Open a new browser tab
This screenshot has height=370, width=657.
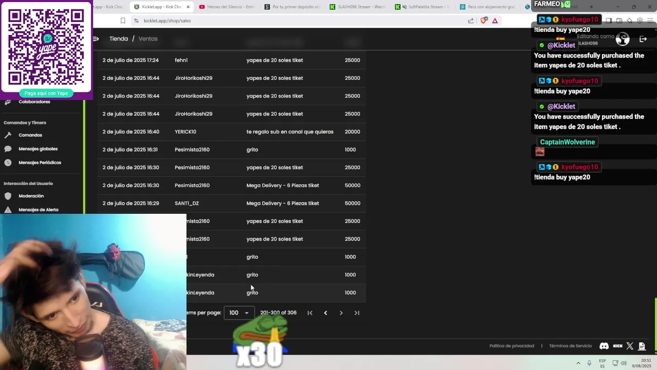[591, 7]
